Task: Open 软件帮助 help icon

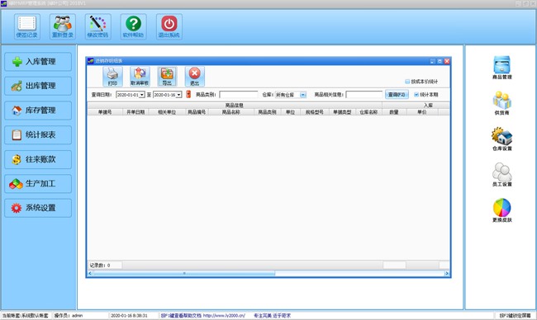Action: coord(133,26)
